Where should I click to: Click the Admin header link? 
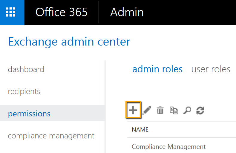pos(127,12)
